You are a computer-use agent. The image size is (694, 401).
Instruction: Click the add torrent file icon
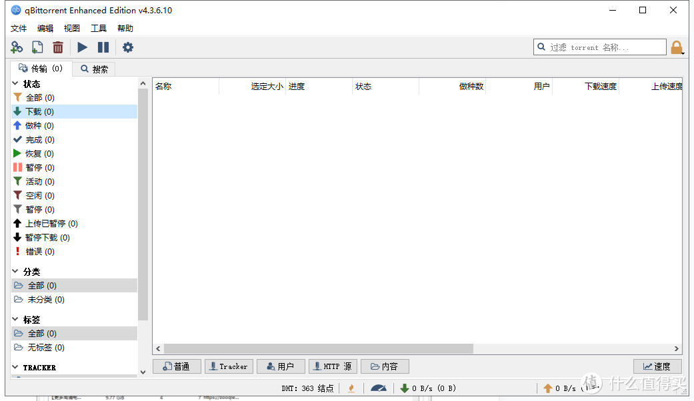pyautogui.click(x=37, y=47)
